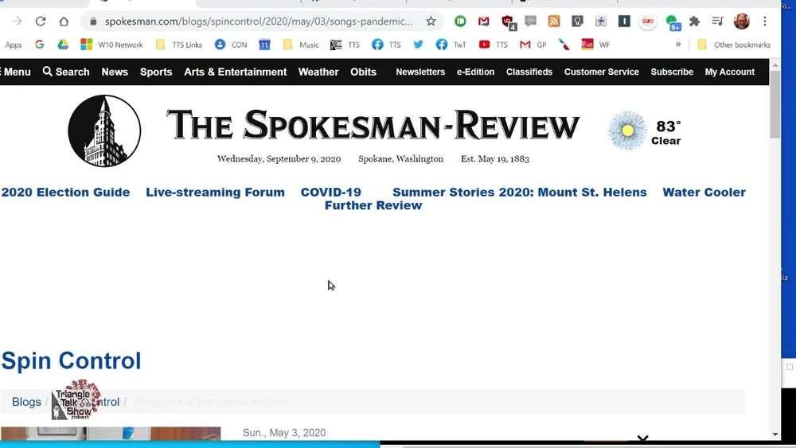Open Customer Service
The image size is (796, 448).
(602, 72)
